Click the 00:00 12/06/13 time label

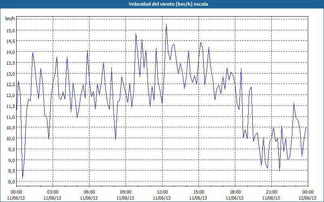click(308, 195)
